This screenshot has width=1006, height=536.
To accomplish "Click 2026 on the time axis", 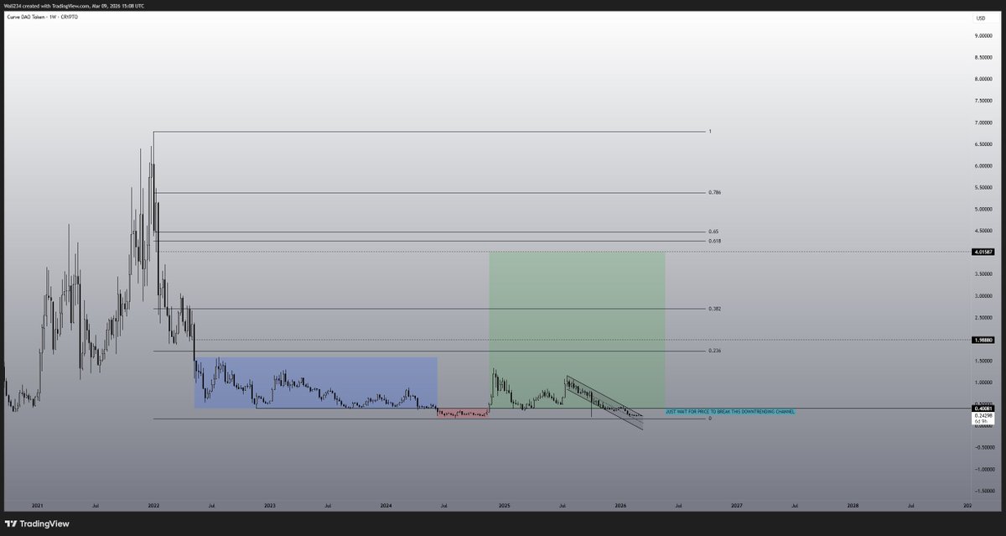I will [620, 506].
